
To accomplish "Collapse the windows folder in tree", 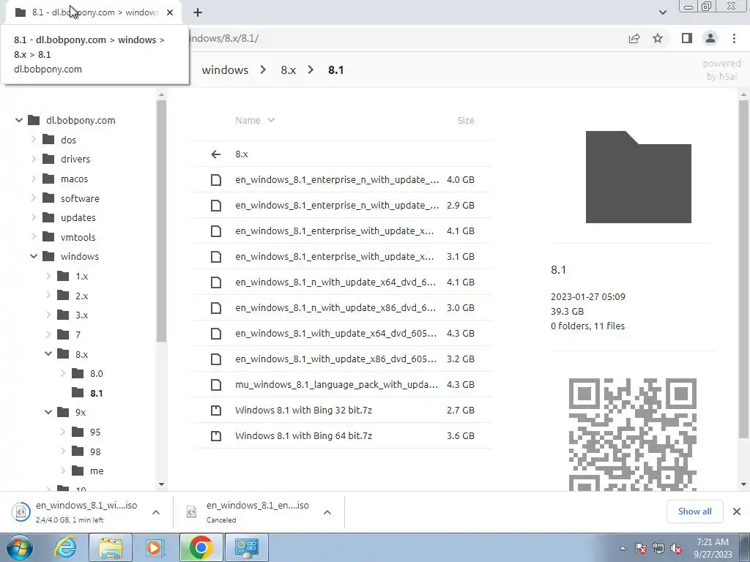I will click(x=34, y=256).
